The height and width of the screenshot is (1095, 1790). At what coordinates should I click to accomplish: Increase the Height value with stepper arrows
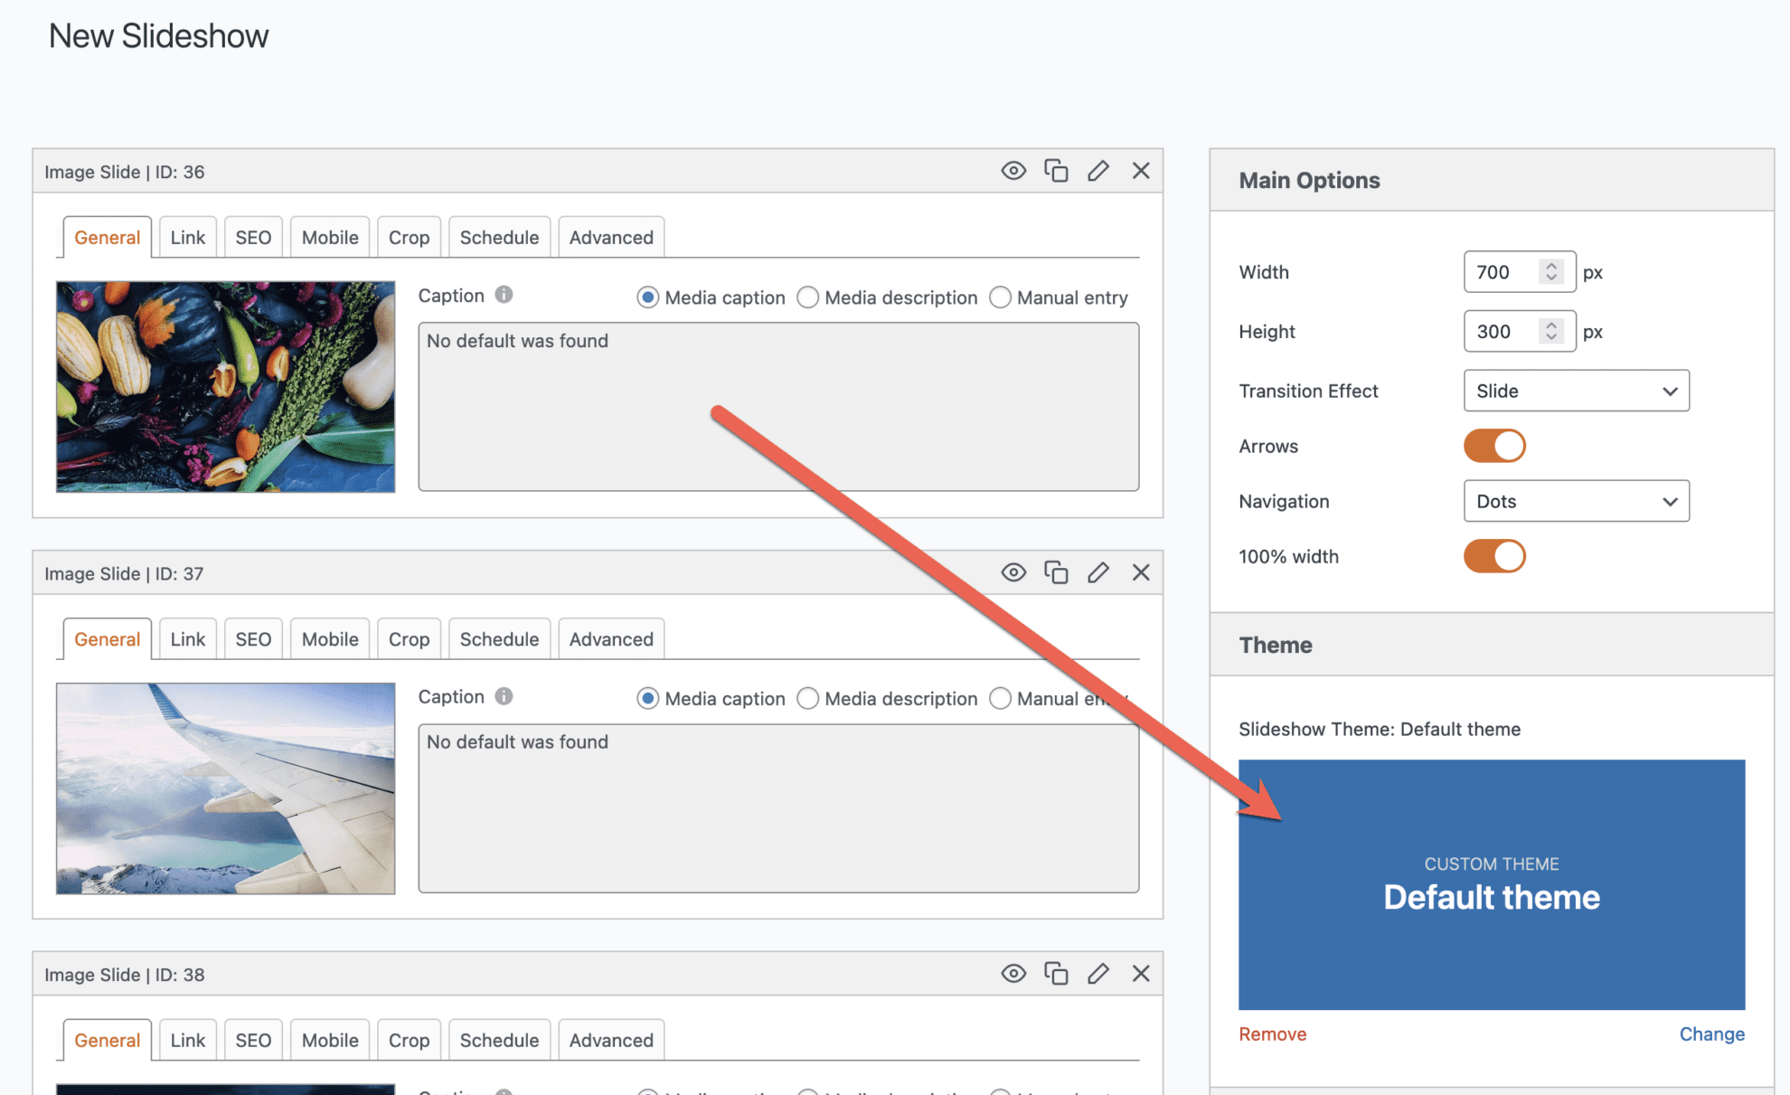coord(1551,326)
